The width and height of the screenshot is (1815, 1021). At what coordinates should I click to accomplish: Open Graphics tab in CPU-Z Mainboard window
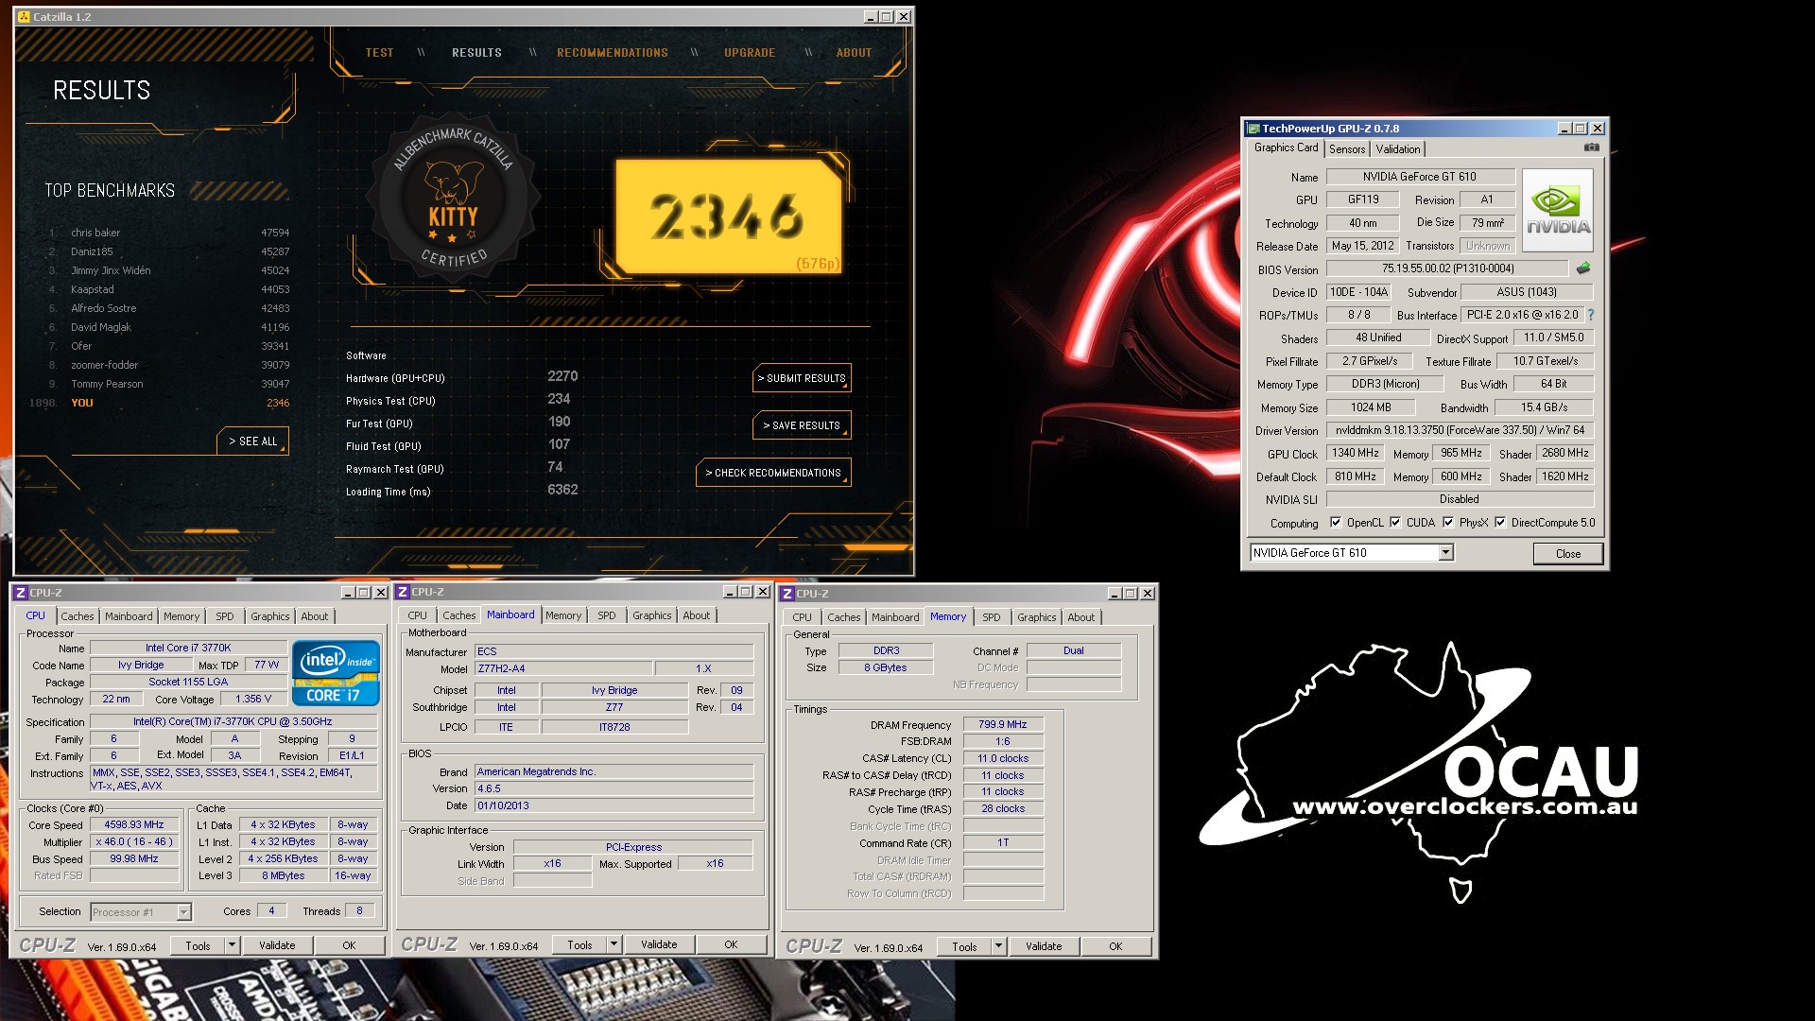click(x=651, y=615)
